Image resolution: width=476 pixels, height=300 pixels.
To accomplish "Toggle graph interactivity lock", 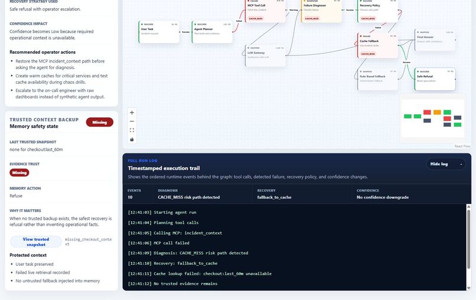I will tap(132, 140).
